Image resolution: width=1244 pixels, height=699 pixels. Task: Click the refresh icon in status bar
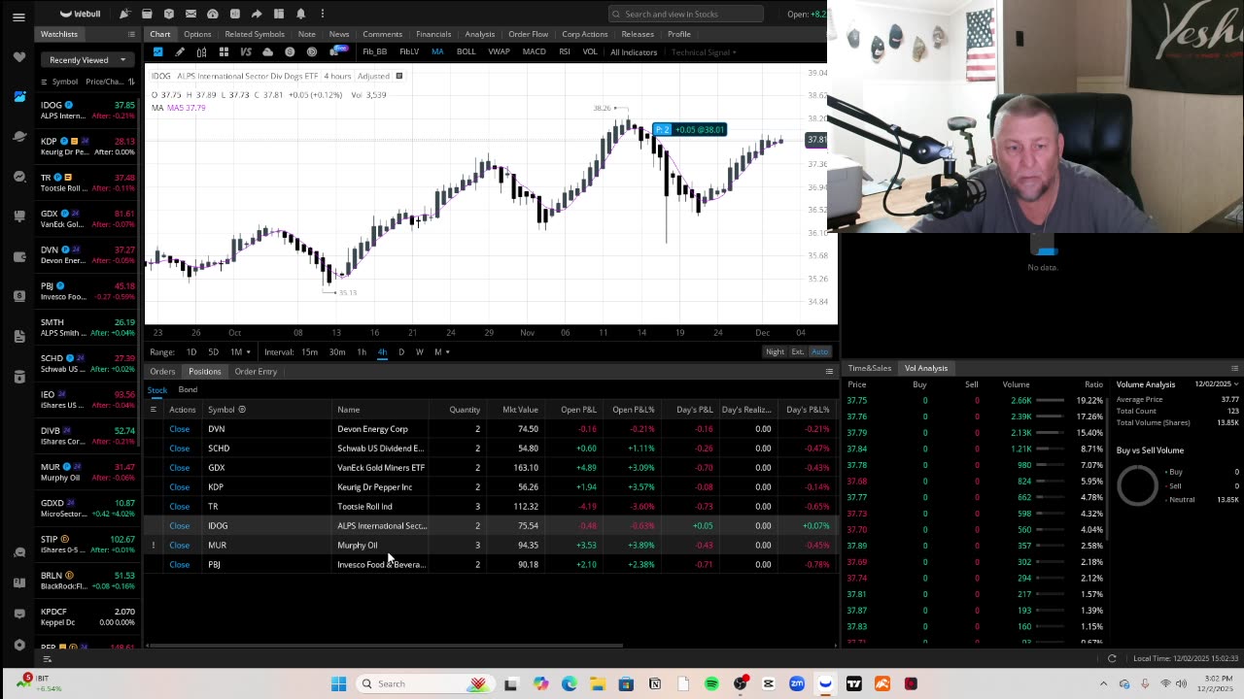tap(1112, 658)
